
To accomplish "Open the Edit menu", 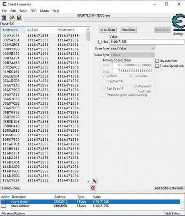I will (x=13, y=11).
